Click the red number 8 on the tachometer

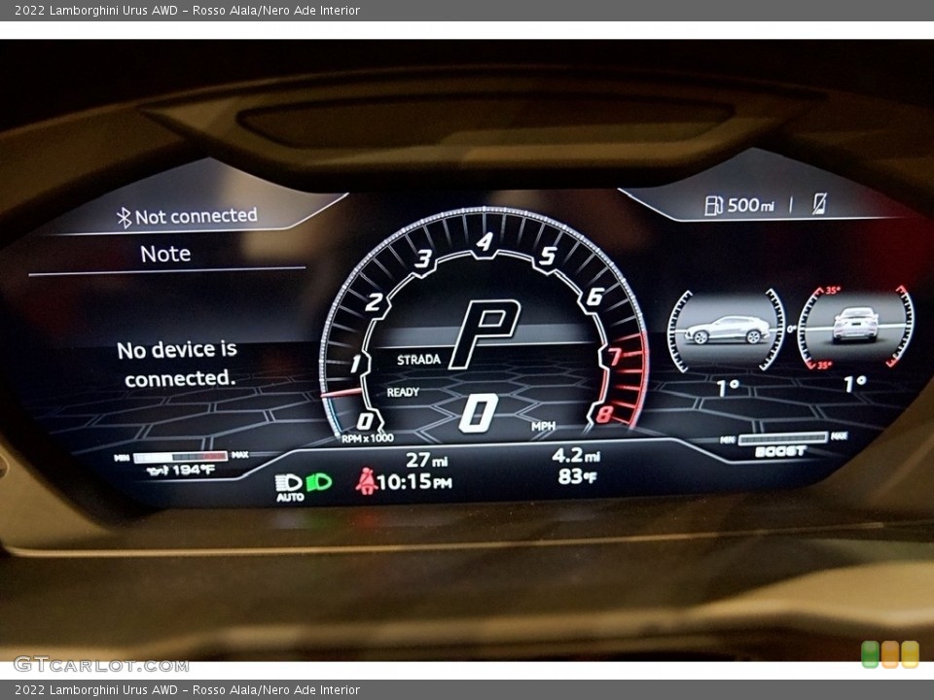pos(604,414)
